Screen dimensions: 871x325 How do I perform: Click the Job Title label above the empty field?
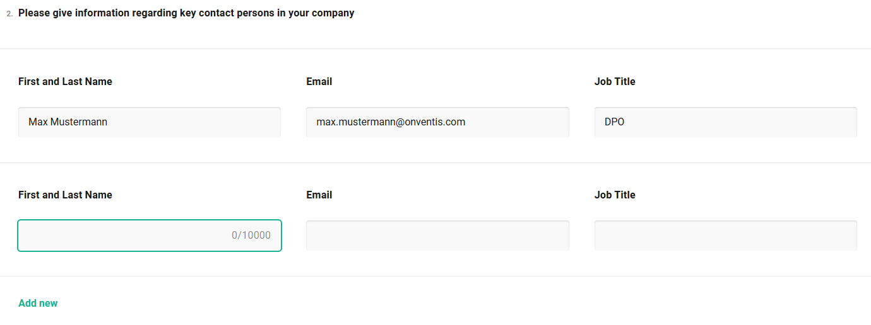coord(615,195)
